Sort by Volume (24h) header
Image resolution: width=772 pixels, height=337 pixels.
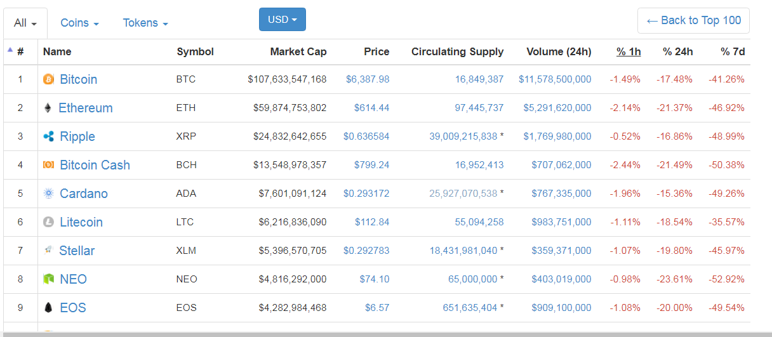559,52
